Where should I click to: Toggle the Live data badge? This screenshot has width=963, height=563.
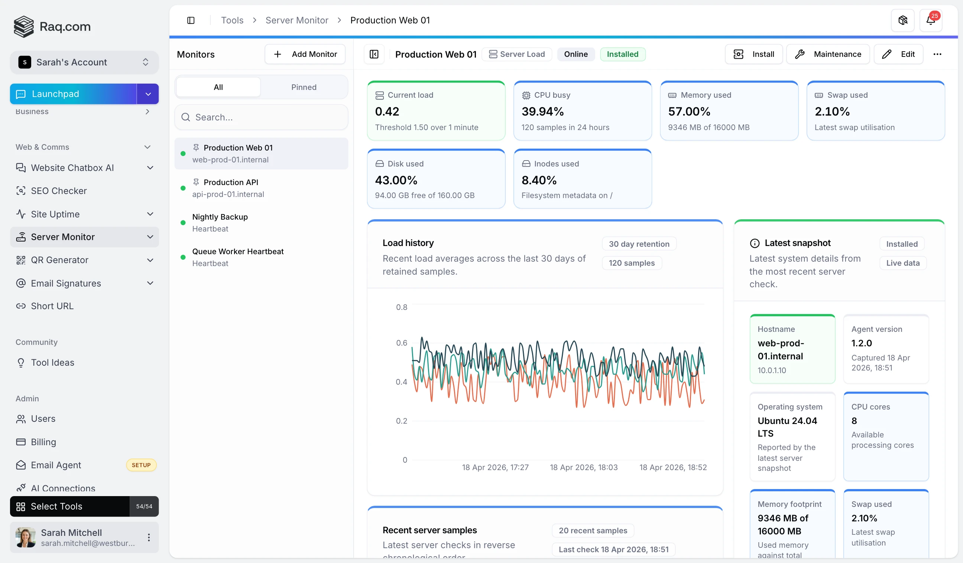pyautogui.click(x=902, y=263)
